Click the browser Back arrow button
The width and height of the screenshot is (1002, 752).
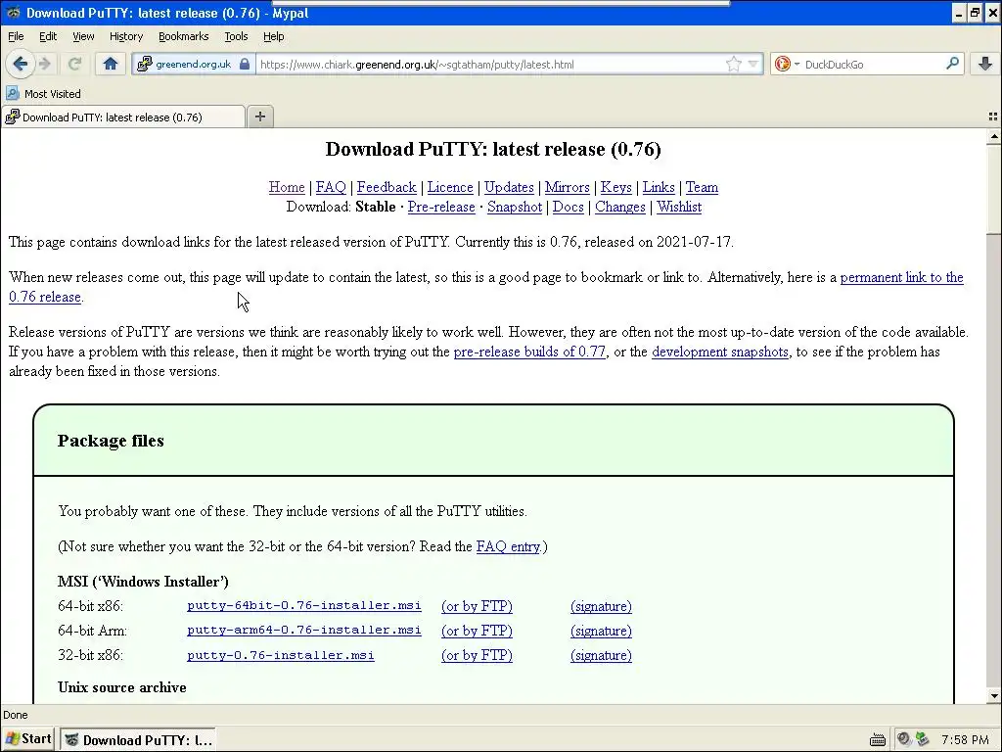click(21, 64)
